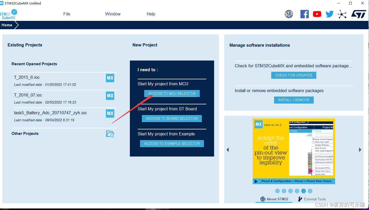The height and width of the screenshot is (210, 369).
Task: Click CHECK FOR UPDATES button
Action: (294, 75)
